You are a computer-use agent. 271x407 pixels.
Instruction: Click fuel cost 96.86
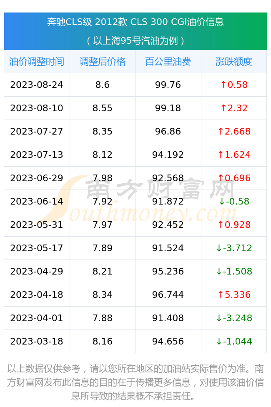pyautogui.click(x=168, y=132)
